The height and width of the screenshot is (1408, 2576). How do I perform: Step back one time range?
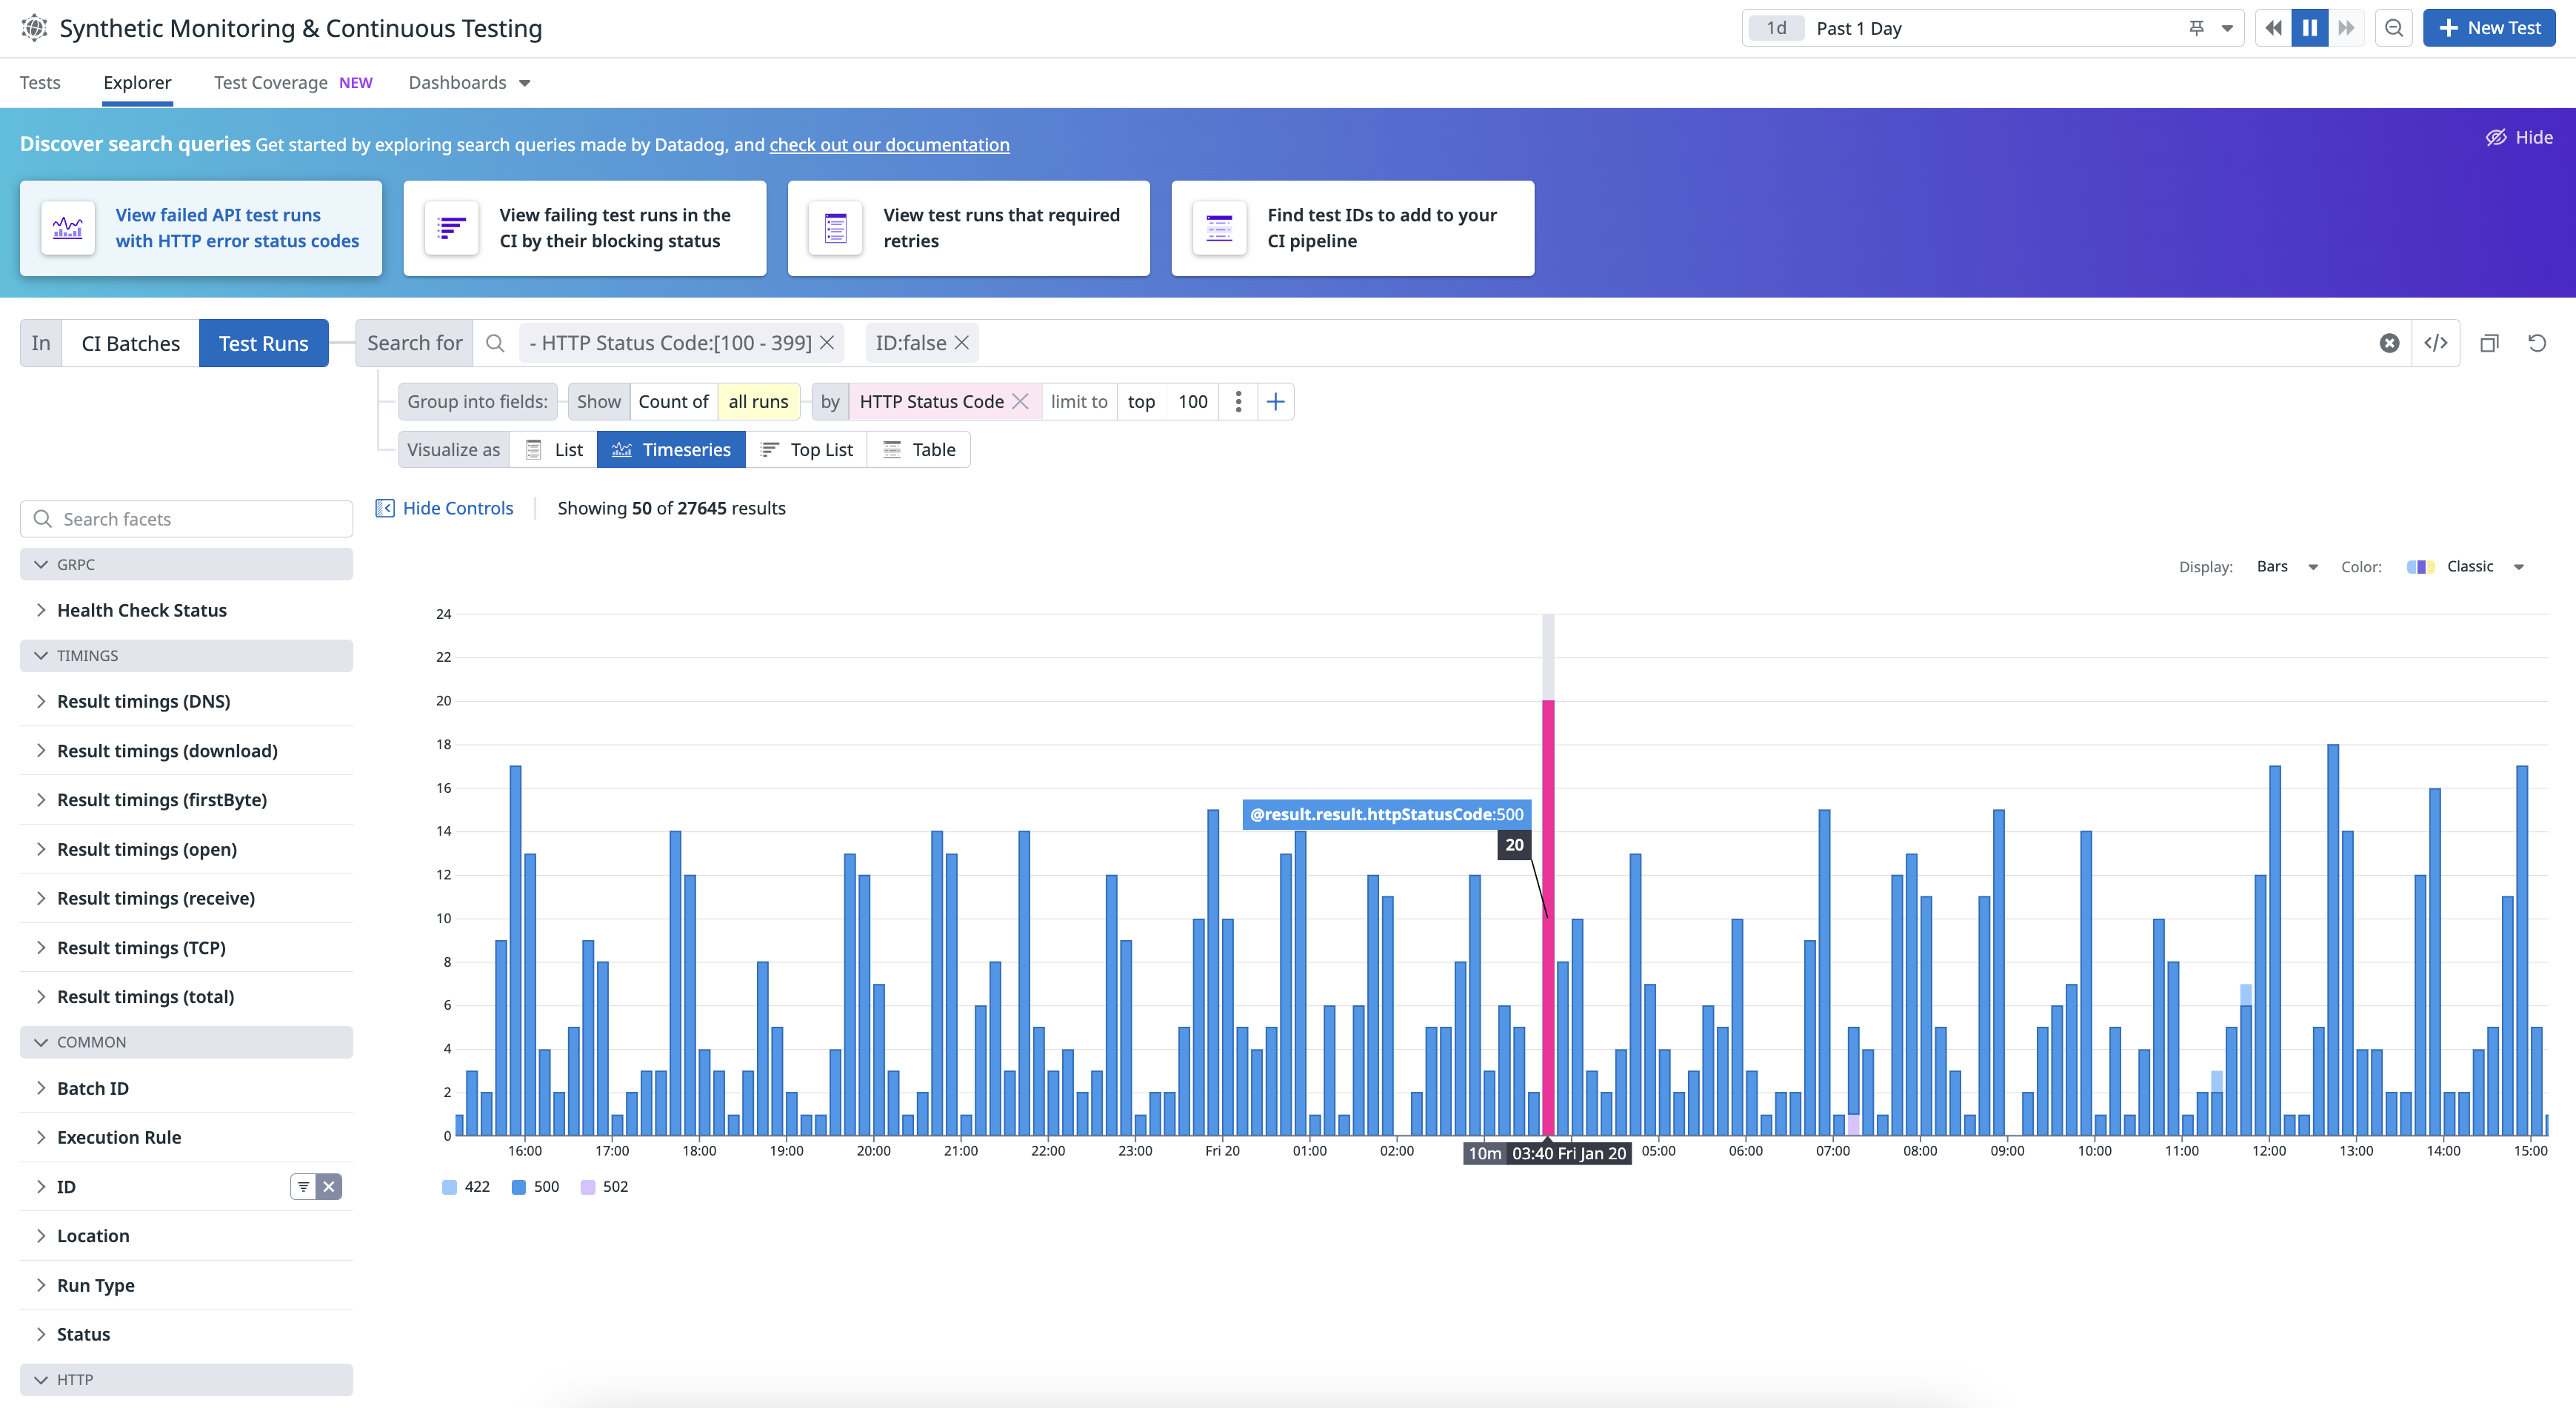2273,28
